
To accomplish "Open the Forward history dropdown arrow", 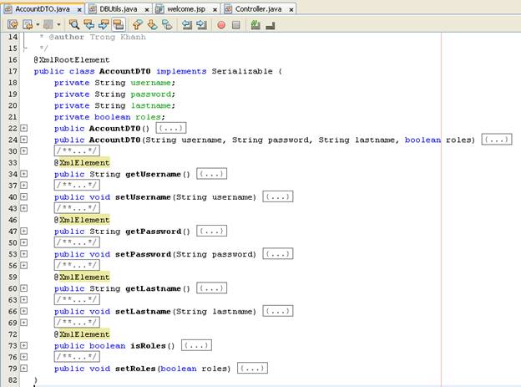I will (x=58, y=24).
